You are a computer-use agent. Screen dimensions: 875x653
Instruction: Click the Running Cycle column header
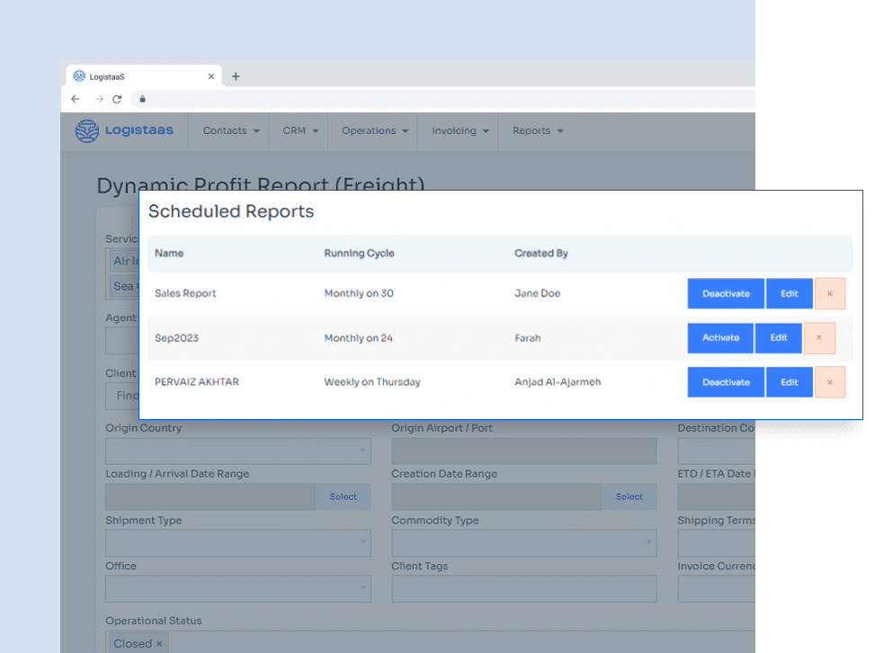pyautogui.click(x=360, y=254)
